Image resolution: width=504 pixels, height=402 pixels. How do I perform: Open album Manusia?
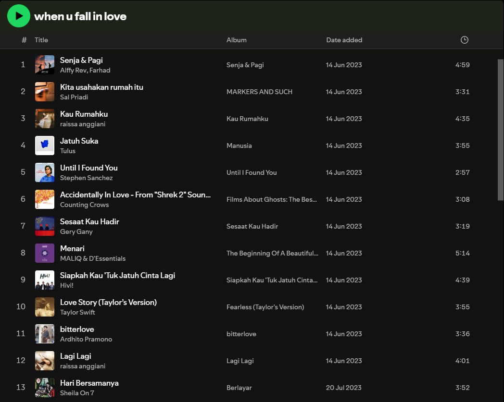click(239, 146)
